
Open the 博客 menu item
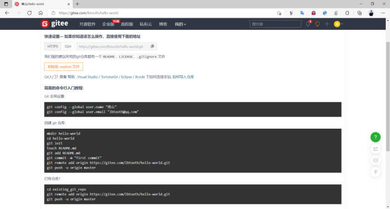(163, 24)
